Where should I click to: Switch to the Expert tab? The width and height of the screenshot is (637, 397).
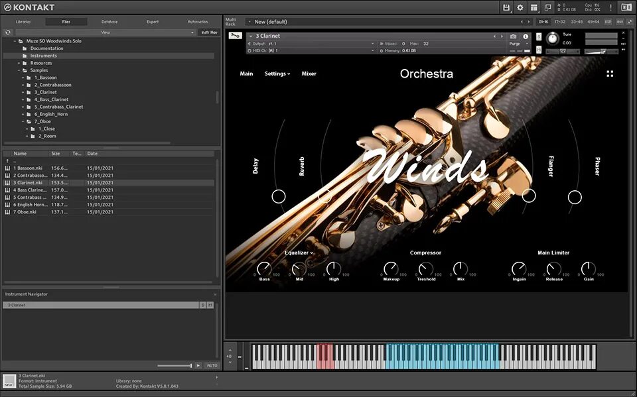click(x=153, y=22)
